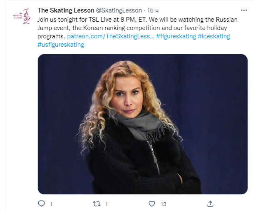
Task: Open the attached photo of the woman
Action: point(142,124)
